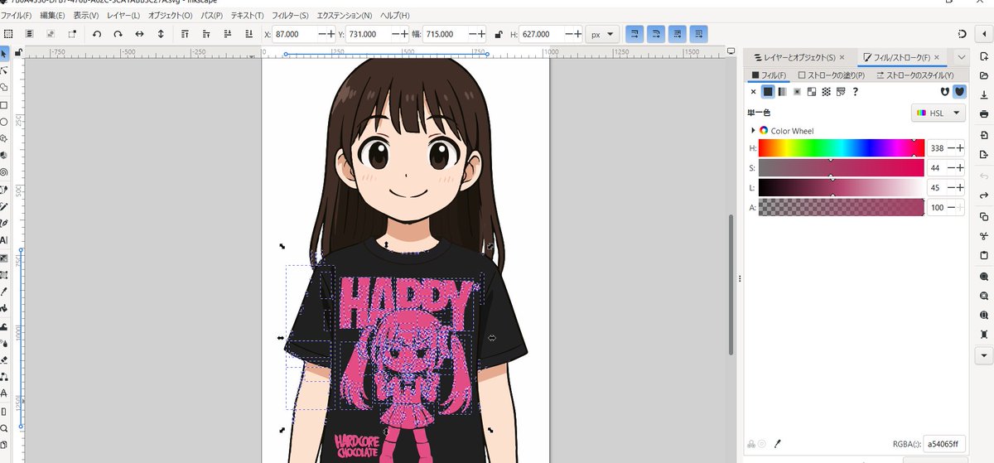
Task: Select the Rectangle tool
Action: pyautogui.click(x=4, y=105)
